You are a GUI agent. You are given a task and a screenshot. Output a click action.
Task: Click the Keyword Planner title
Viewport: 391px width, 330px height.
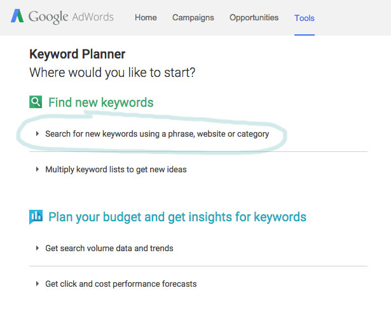click(78, 54)
